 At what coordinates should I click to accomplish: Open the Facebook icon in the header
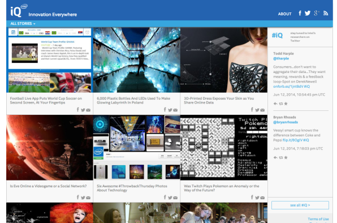(x=300, y=14)
